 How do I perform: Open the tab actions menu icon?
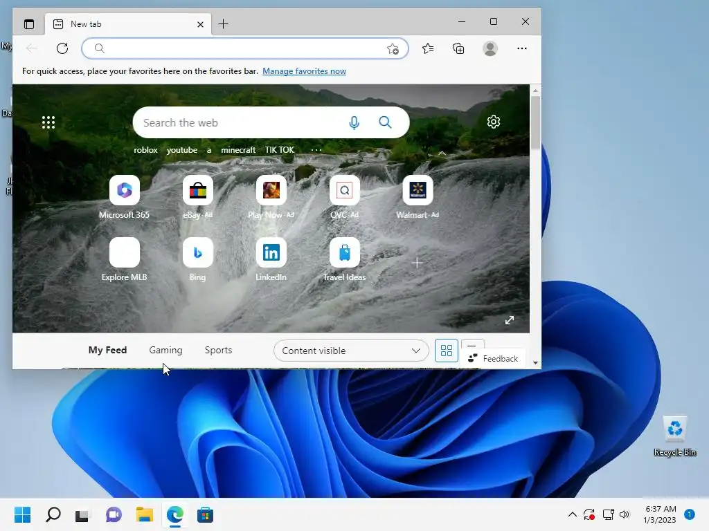[x=29, y=24]
